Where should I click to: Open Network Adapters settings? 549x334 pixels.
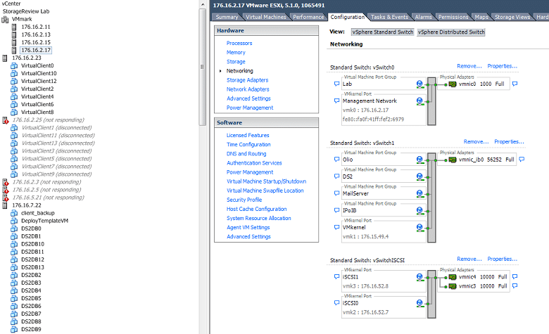tap(248, 89)
